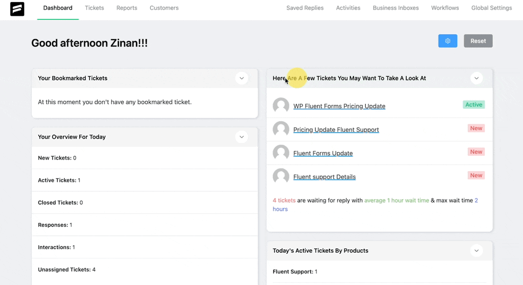This screenshot has width=523, height=285.
Task: Switch to the Dashboard tab
Action: (58, 8)
